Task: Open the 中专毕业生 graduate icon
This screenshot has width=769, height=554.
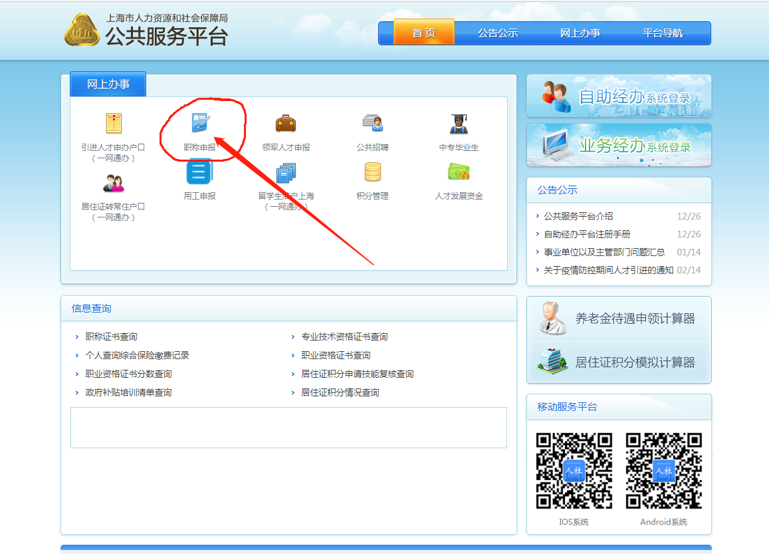Action: point(459,124)
